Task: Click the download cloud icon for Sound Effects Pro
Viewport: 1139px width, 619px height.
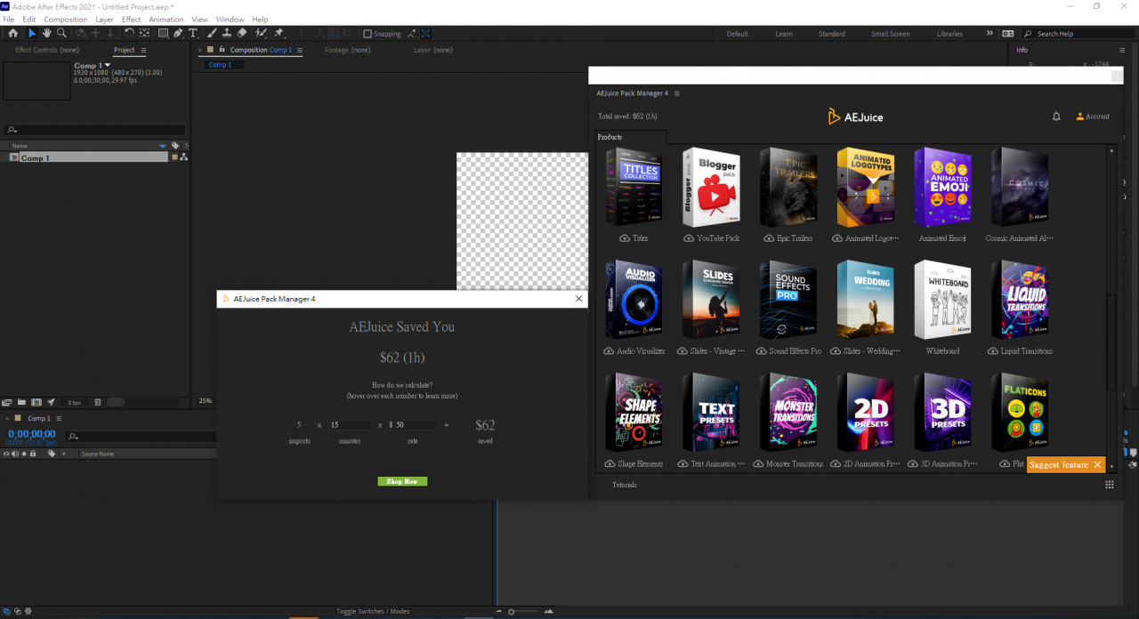Action: (x=762, y=351)
